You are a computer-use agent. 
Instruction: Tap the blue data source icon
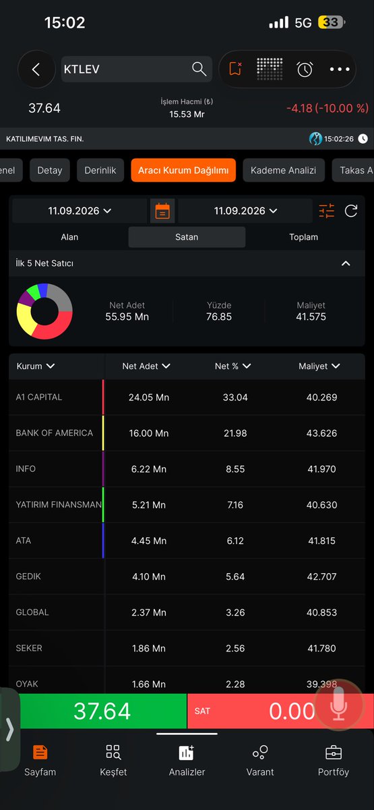315,138
